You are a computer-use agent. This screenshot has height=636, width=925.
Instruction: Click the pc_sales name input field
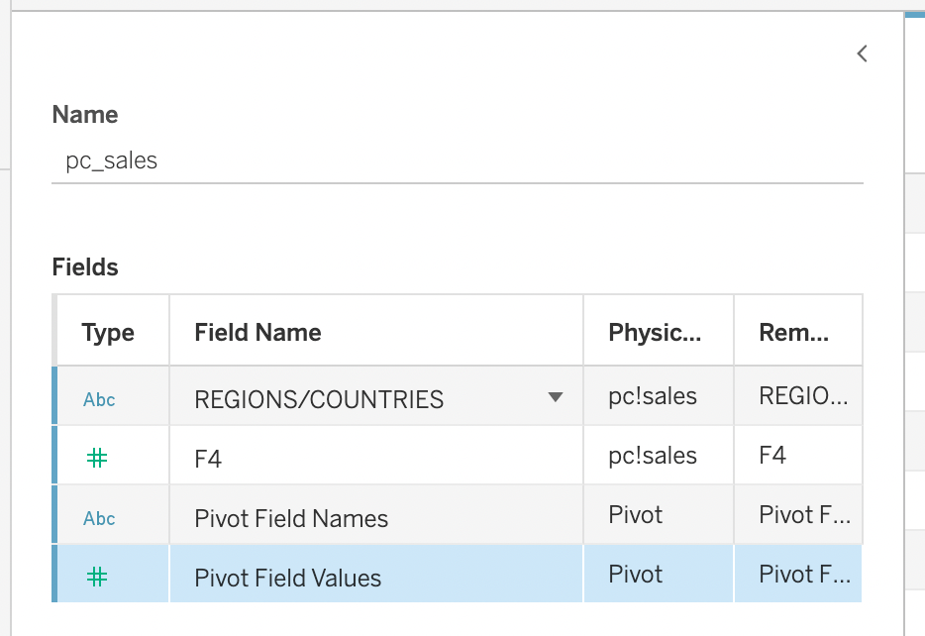[x=456, y=161]
